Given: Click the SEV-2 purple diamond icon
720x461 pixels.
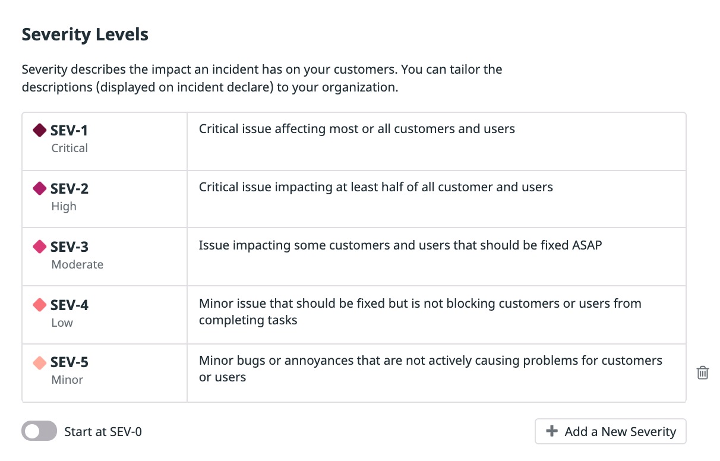Looking at the screenshot, I should click(x=40, y=188).
